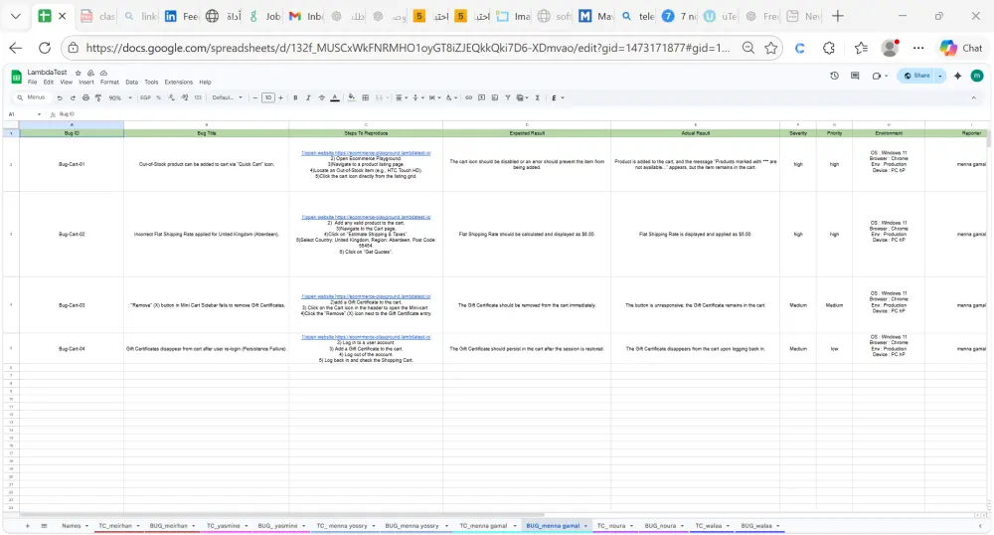The width and height of the screenshot is (994, 535).
Task: Switch to the BUG_yasmine sheet tab
Action: coord(281,526)
